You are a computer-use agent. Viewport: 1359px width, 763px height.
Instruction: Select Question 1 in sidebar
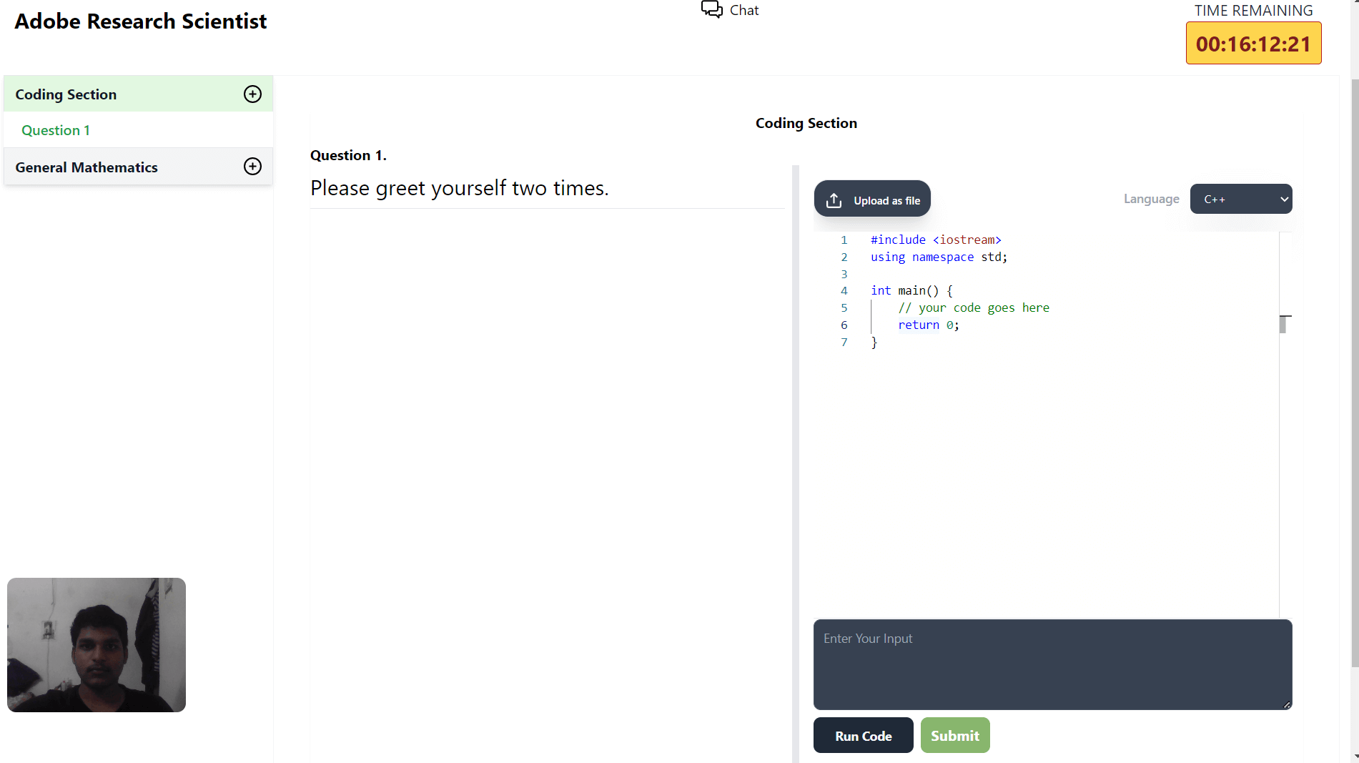tap(56, 130)
